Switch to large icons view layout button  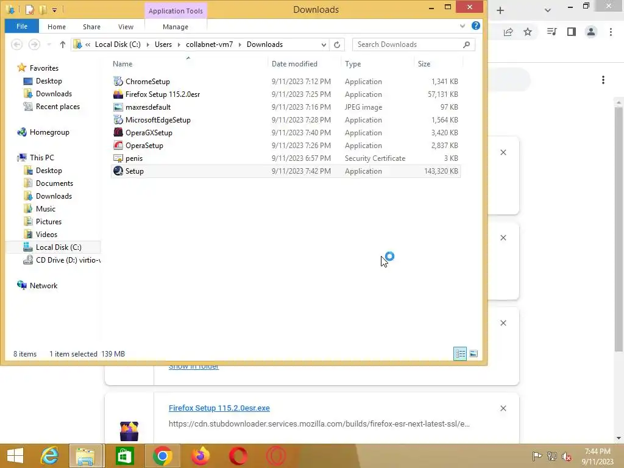pyautogui.click(x=473, y=353)
